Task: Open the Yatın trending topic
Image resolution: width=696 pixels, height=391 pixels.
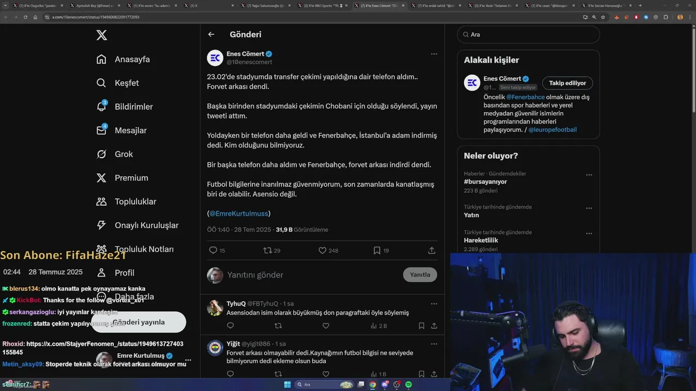Action: pos(471,215)
